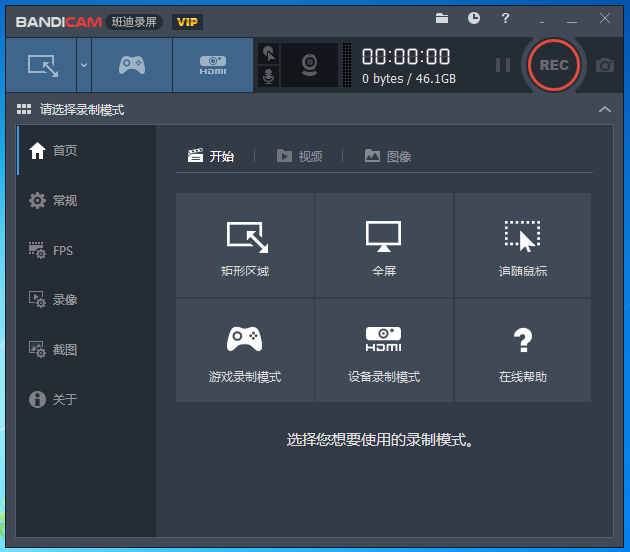Open 录像 video settings in sidebar
Viewport: 630px width, 552px height.
[86, 300]
